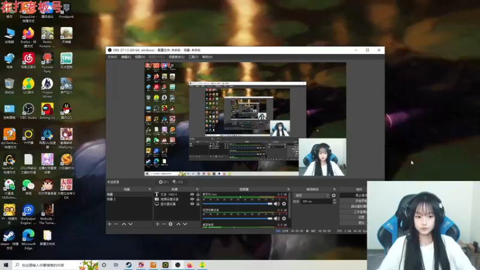Select 场景 2 in the Scenes list
The width and height of the screenshot is (480, 270).
coord(129,199)
